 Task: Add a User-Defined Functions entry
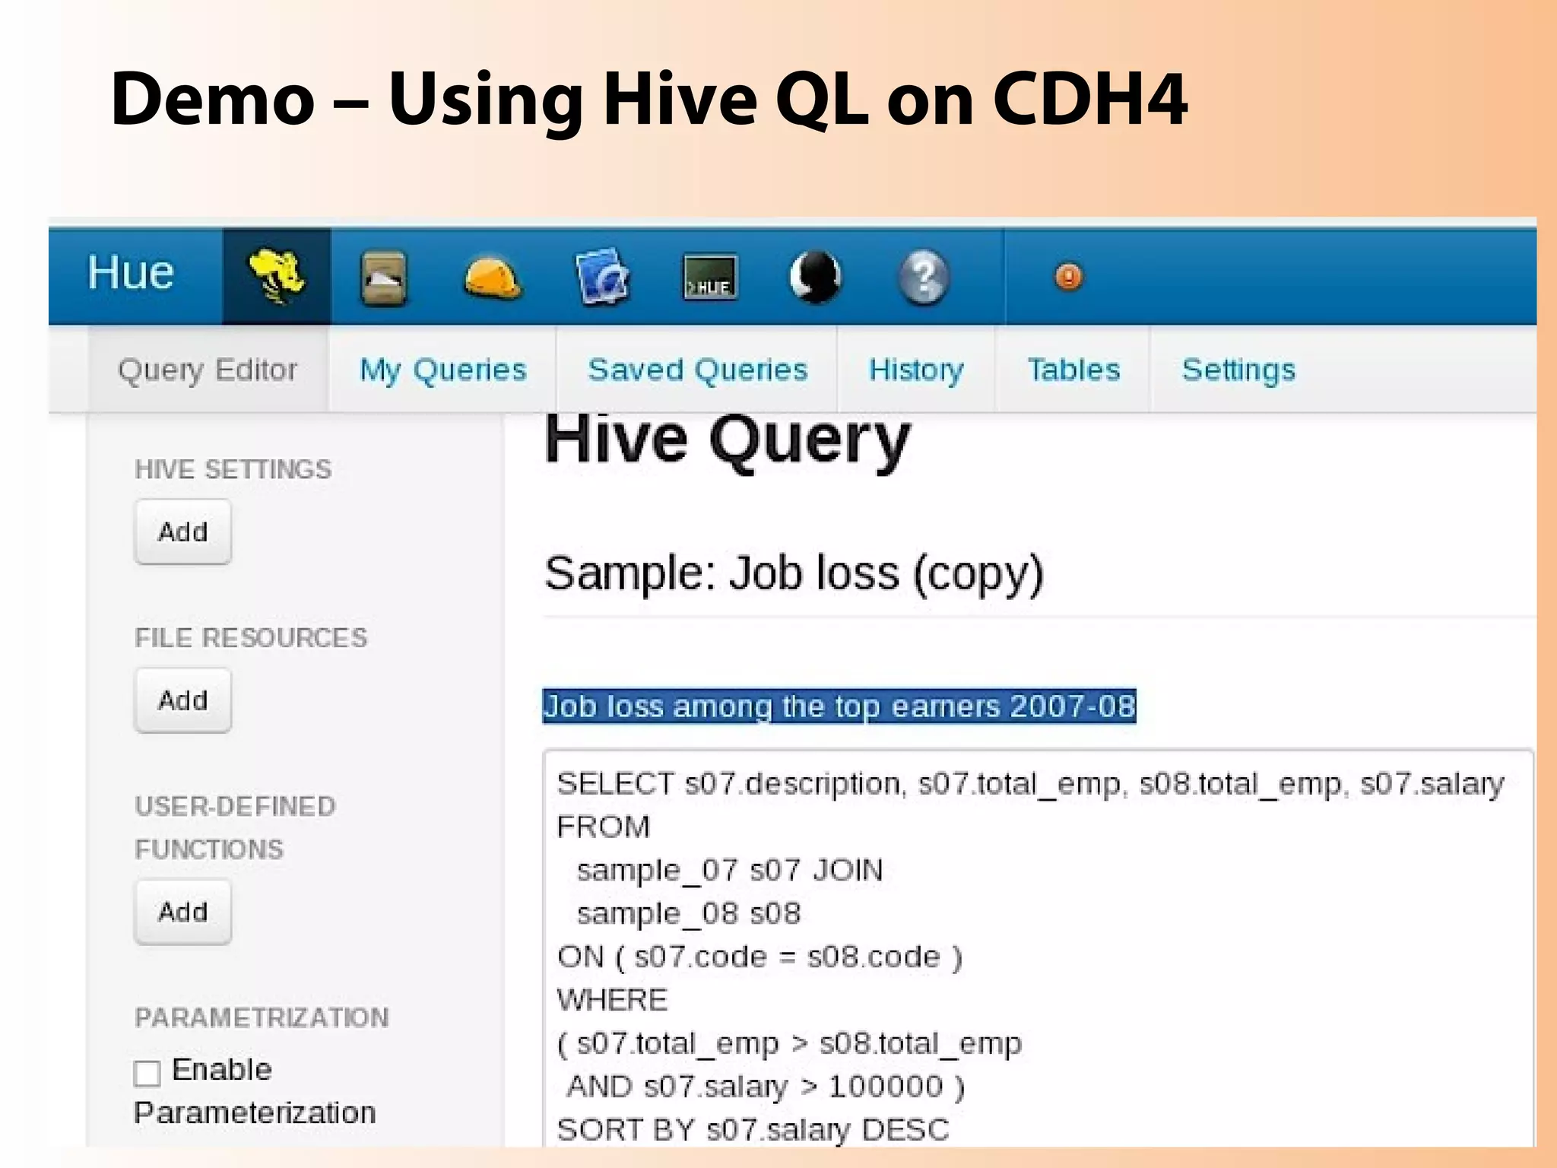point(182,911)
